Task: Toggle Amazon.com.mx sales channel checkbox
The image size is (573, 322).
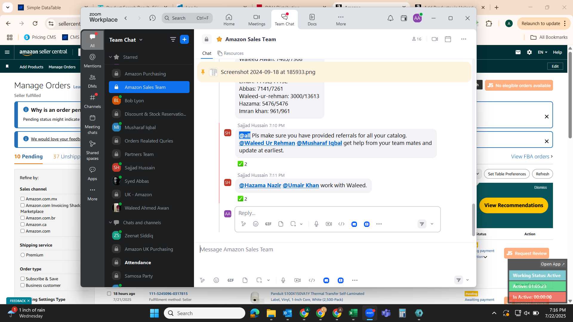Action: pos(22,199)
